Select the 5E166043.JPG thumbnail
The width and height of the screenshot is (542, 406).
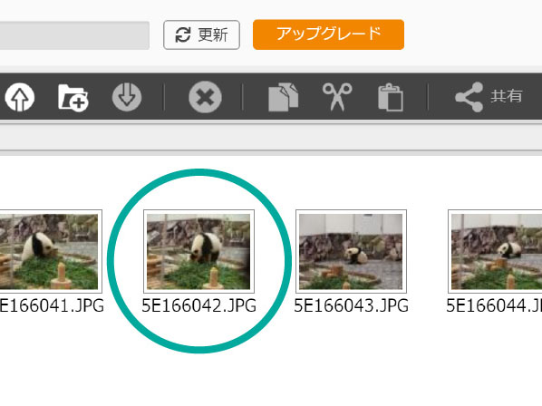coord(351,251)
